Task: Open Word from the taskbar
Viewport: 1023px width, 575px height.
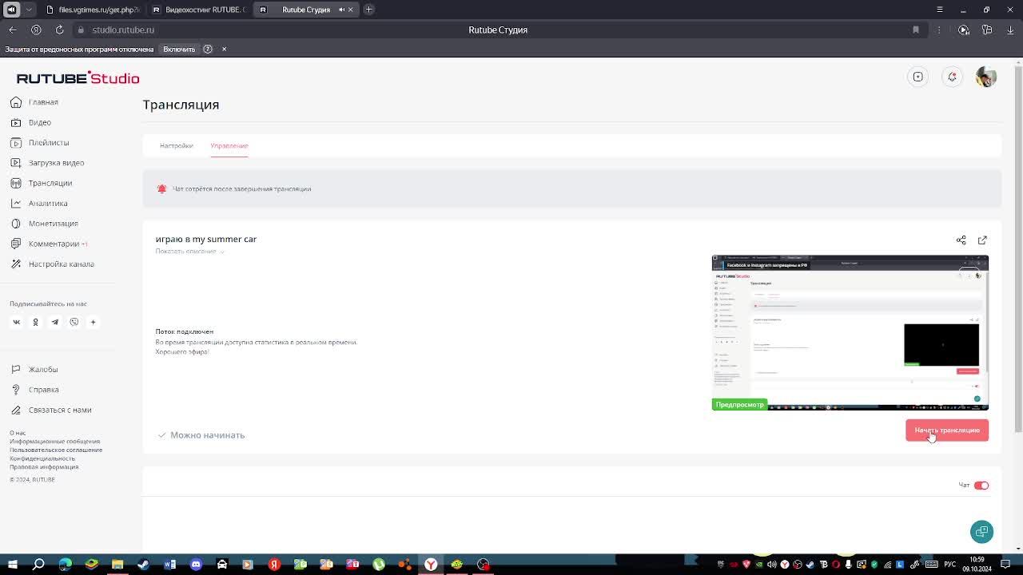Action: 169,565
